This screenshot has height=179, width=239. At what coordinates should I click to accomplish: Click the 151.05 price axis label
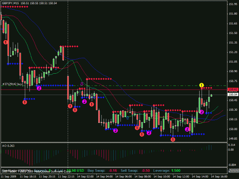tap(233, 62)
